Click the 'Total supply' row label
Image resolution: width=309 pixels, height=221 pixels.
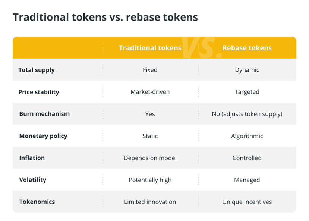(37, 70)
